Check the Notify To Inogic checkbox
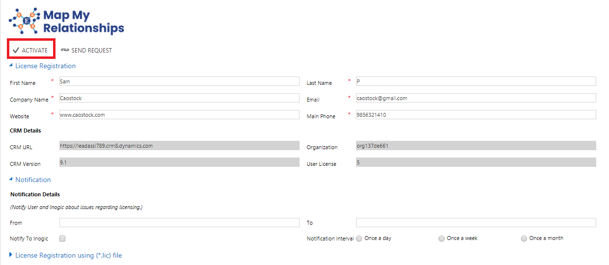 62,238
